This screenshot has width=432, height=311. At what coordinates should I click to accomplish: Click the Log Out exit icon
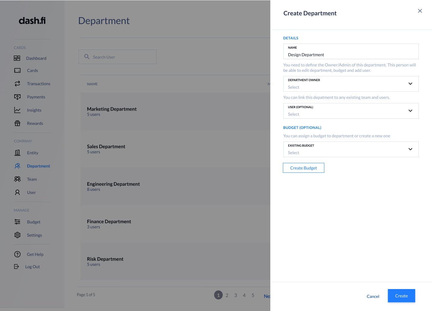point(16,267)
